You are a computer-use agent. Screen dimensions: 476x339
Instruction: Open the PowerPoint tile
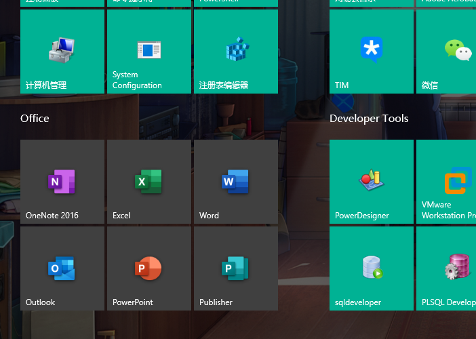(149, 268)
